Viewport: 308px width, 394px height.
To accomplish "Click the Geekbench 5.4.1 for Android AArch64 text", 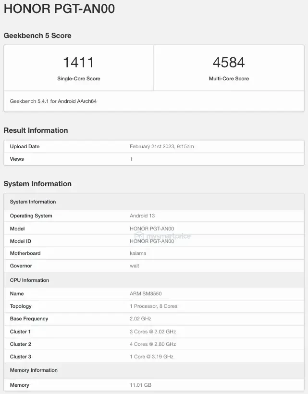I will point(53,102).
